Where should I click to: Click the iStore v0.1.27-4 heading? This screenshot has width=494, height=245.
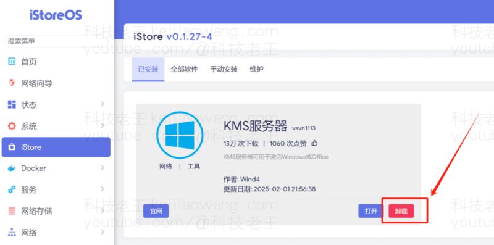173,36
